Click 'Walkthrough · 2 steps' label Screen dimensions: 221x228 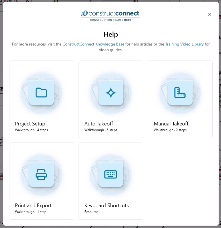click(170, 130)
